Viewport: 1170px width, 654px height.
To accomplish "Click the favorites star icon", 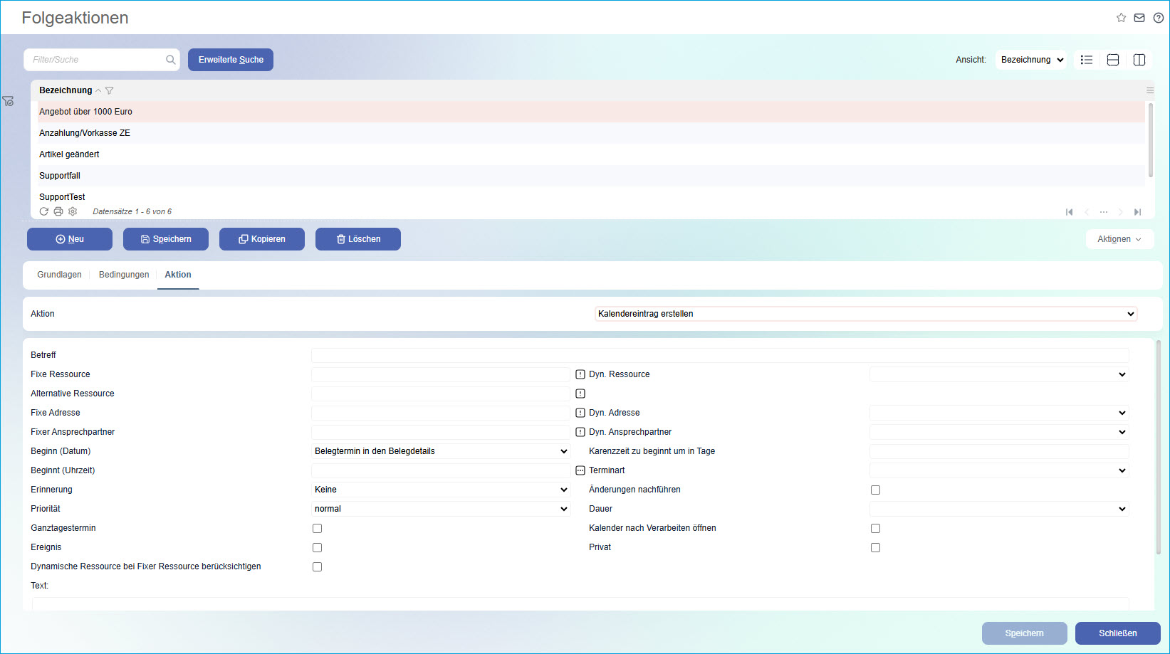I will tap(1121, 18).
